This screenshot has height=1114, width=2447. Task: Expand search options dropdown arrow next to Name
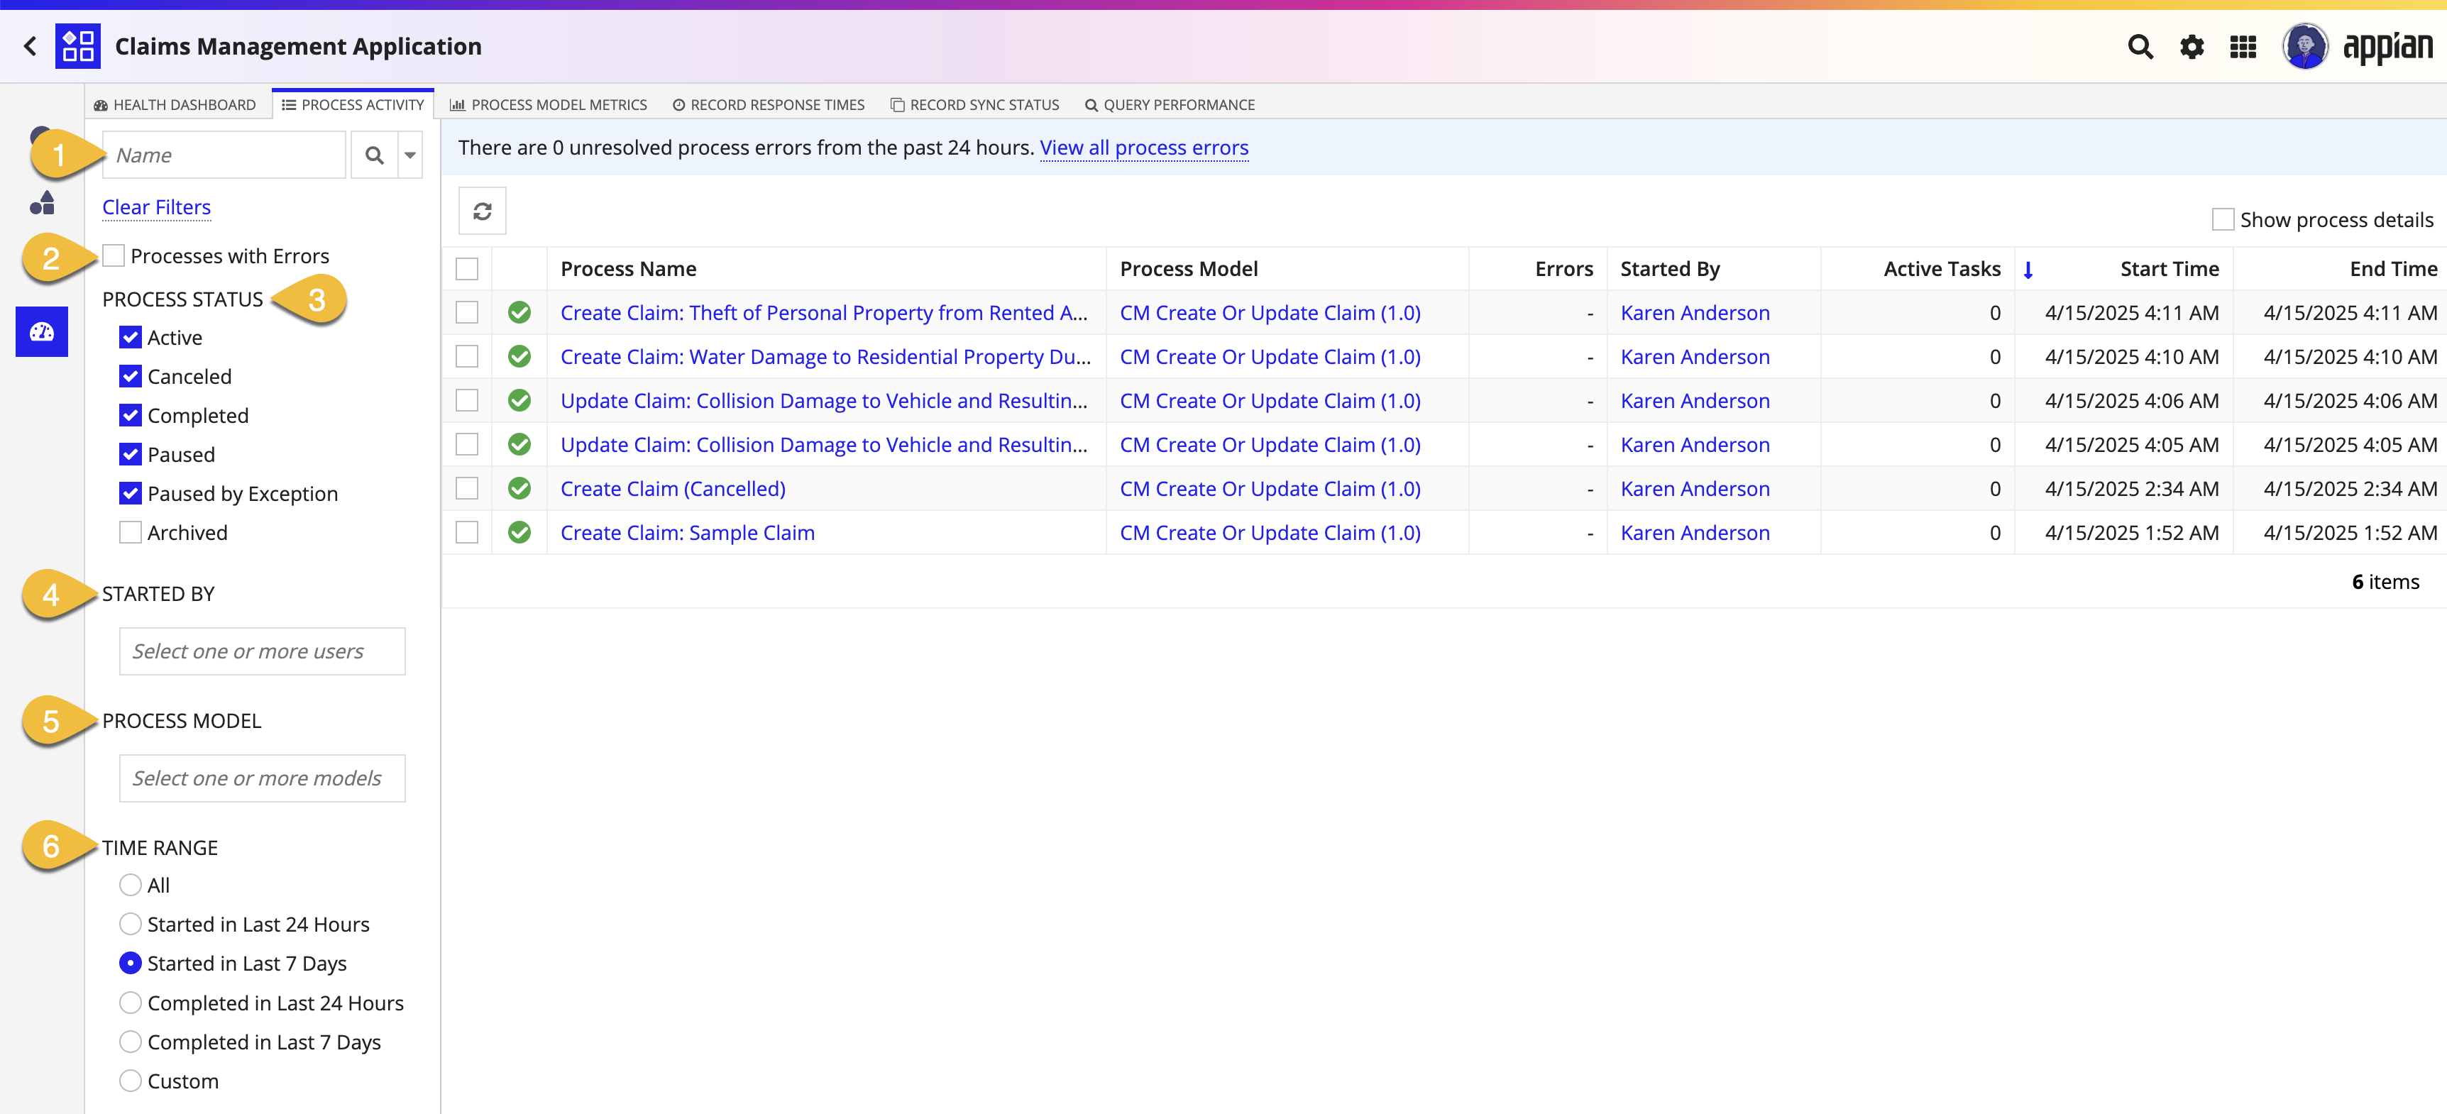[410, 155]
